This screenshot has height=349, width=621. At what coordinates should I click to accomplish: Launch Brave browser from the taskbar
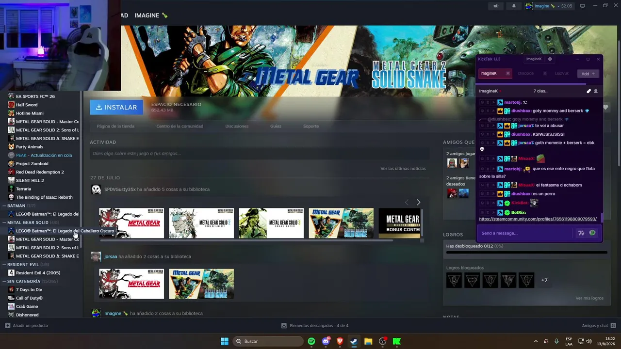340,341
